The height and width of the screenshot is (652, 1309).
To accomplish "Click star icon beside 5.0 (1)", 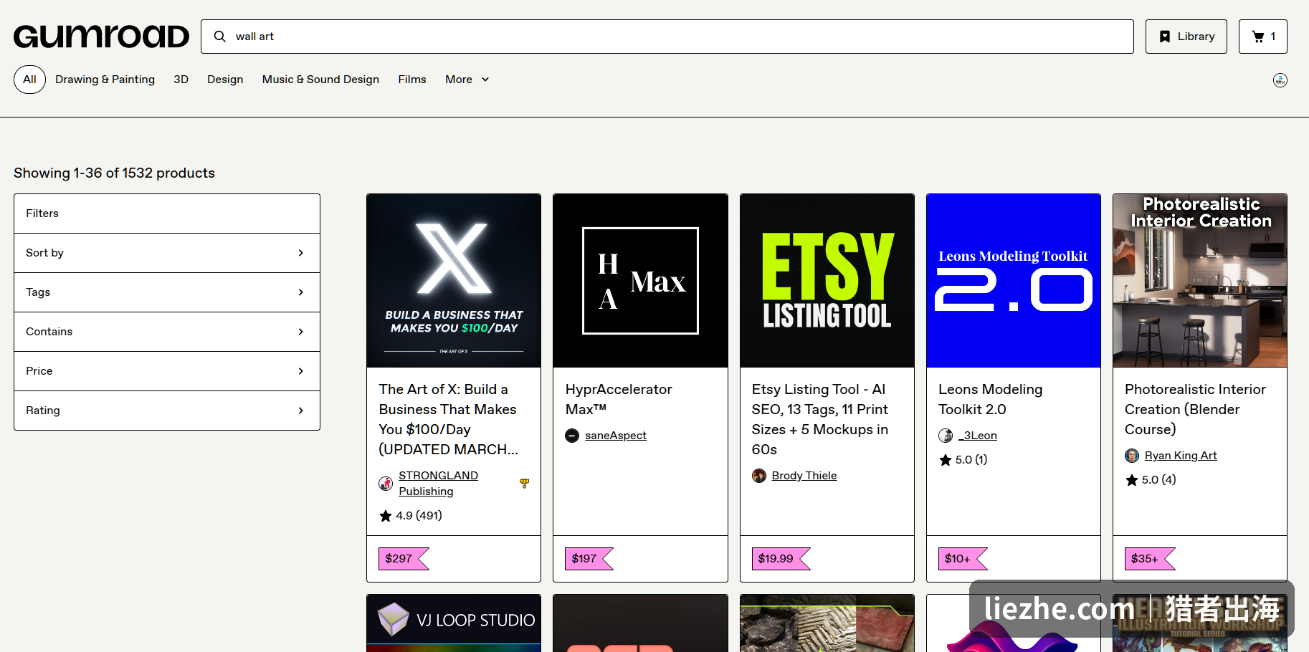I will [946, 460].
